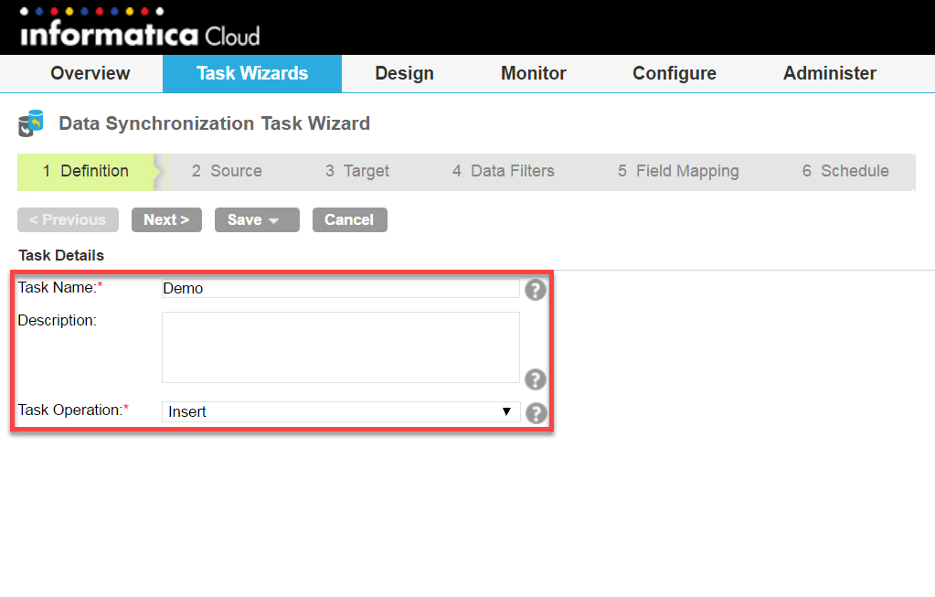The image size is (935, 597).
Task: Click the help icon beside Description
Action: pos(536,379)
